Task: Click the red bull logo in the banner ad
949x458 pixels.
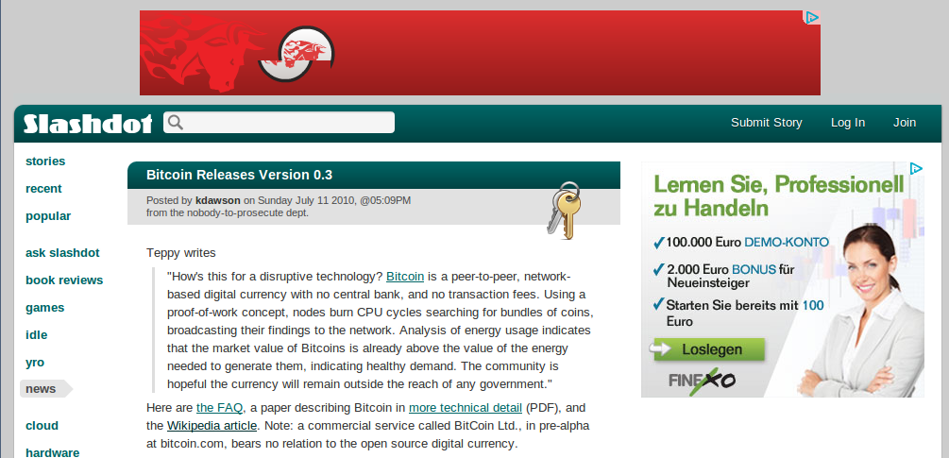Action: (x=297, y=54)
